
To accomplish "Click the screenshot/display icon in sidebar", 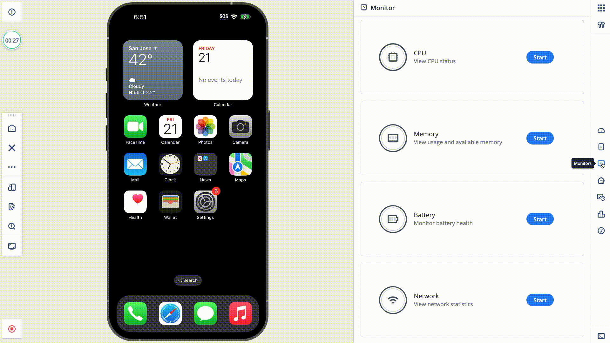I will 12,246.
